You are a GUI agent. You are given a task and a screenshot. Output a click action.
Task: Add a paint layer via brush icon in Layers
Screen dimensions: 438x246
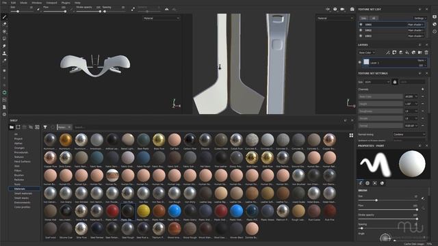pos(388,53)
